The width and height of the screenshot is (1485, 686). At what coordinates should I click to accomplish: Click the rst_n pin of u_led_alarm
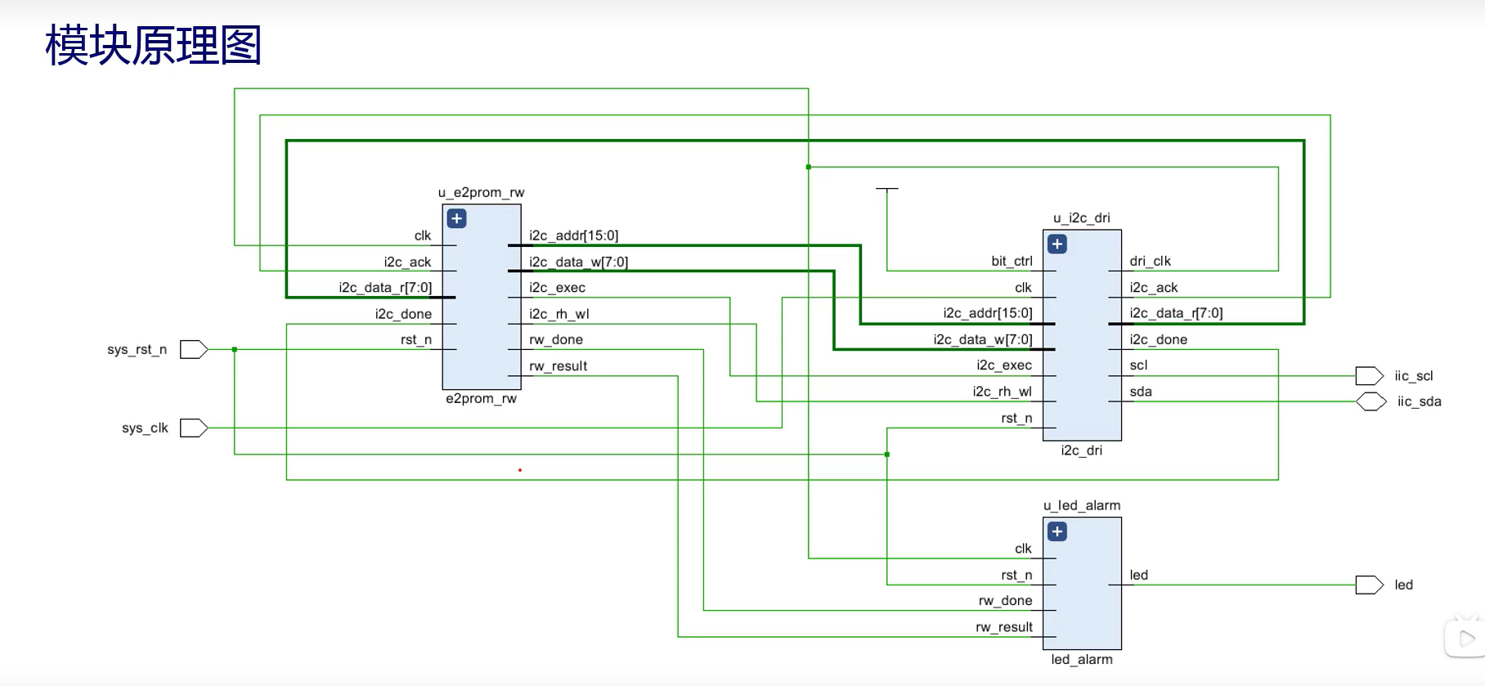click(x=1016, y=576)
